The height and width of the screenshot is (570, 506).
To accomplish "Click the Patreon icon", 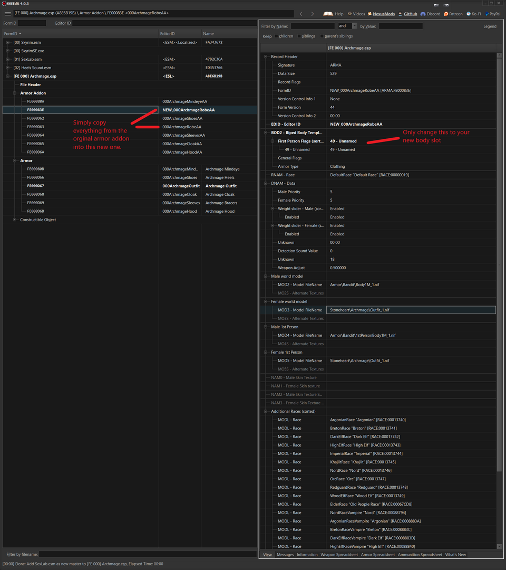I will pyautogui.click(x=446, y=14).
